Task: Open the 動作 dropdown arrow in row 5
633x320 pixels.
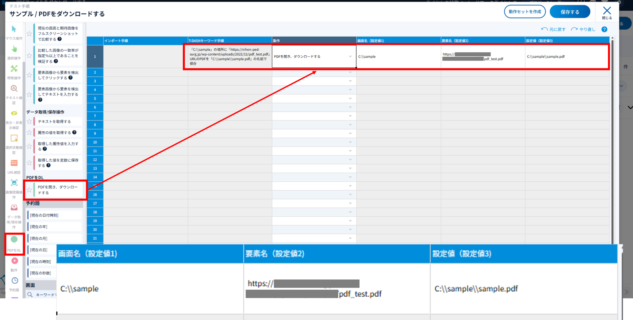Action: point(350,99)
